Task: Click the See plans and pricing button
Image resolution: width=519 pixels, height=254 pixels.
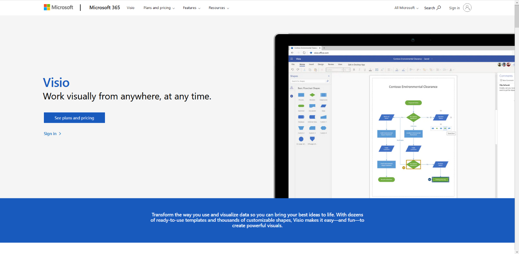Action: point(74,118)
